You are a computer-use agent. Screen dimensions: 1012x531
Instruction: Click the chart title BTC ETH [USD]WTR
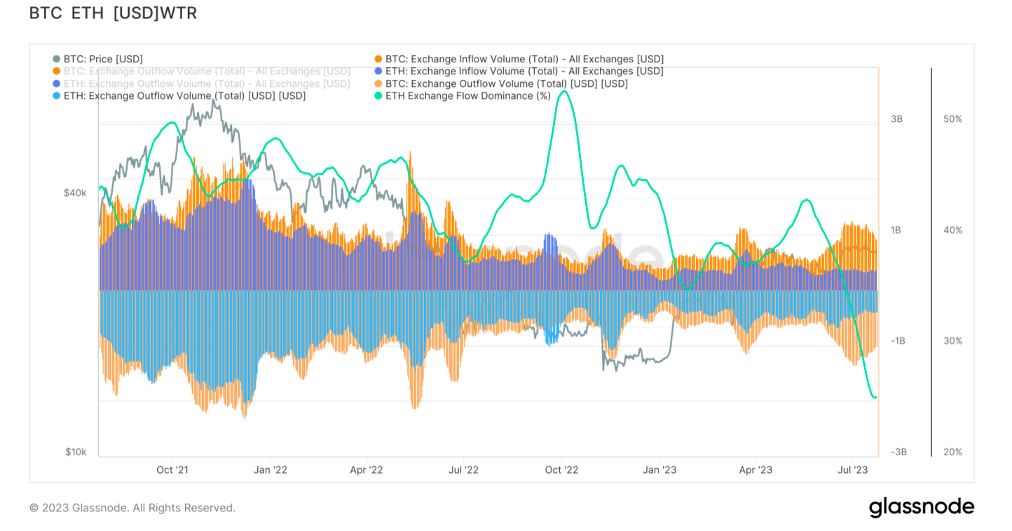tap(113, 13)
